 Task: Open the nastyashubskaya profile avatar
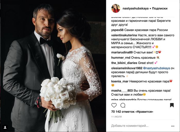116,8
